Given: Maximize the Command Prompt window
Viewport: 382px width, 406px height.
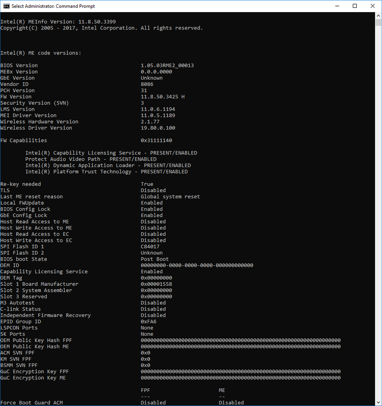Looking at the screenshot, I should click(354, 6).
